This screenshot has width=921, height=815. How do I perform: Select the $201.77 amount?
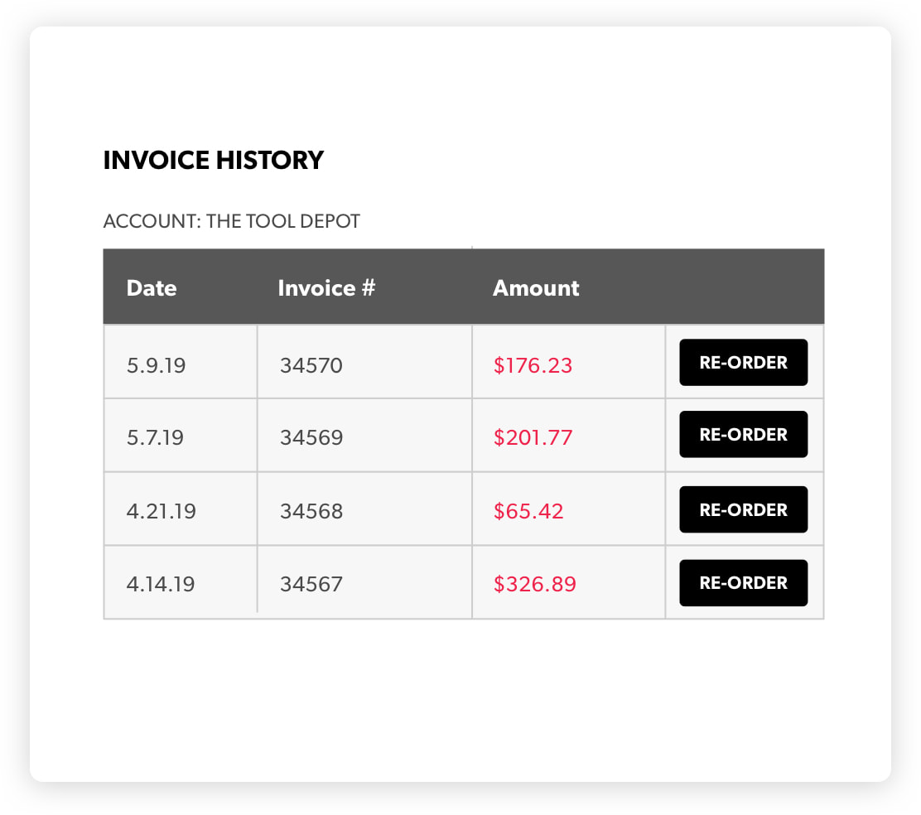(533, 437)
